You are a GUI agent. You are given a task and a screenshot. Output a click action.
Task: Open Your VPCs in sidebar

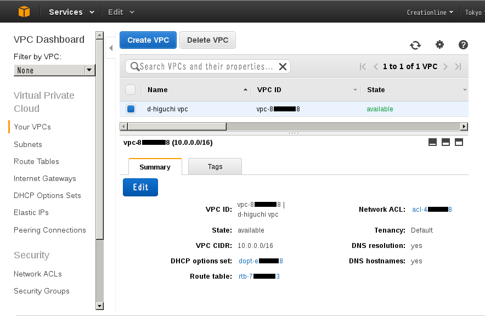coord(32,127)
